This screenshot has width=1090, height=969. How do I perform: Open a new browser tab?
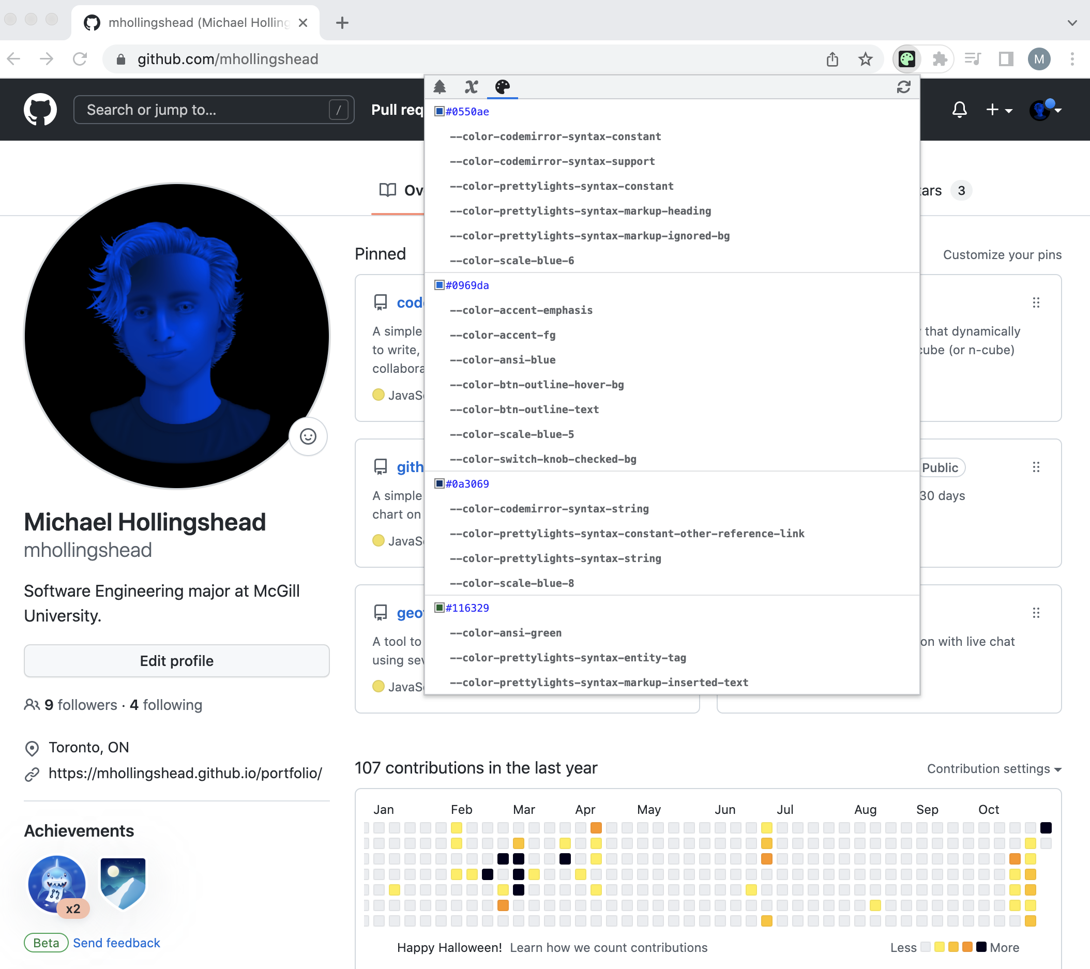(x=342, y=23)
